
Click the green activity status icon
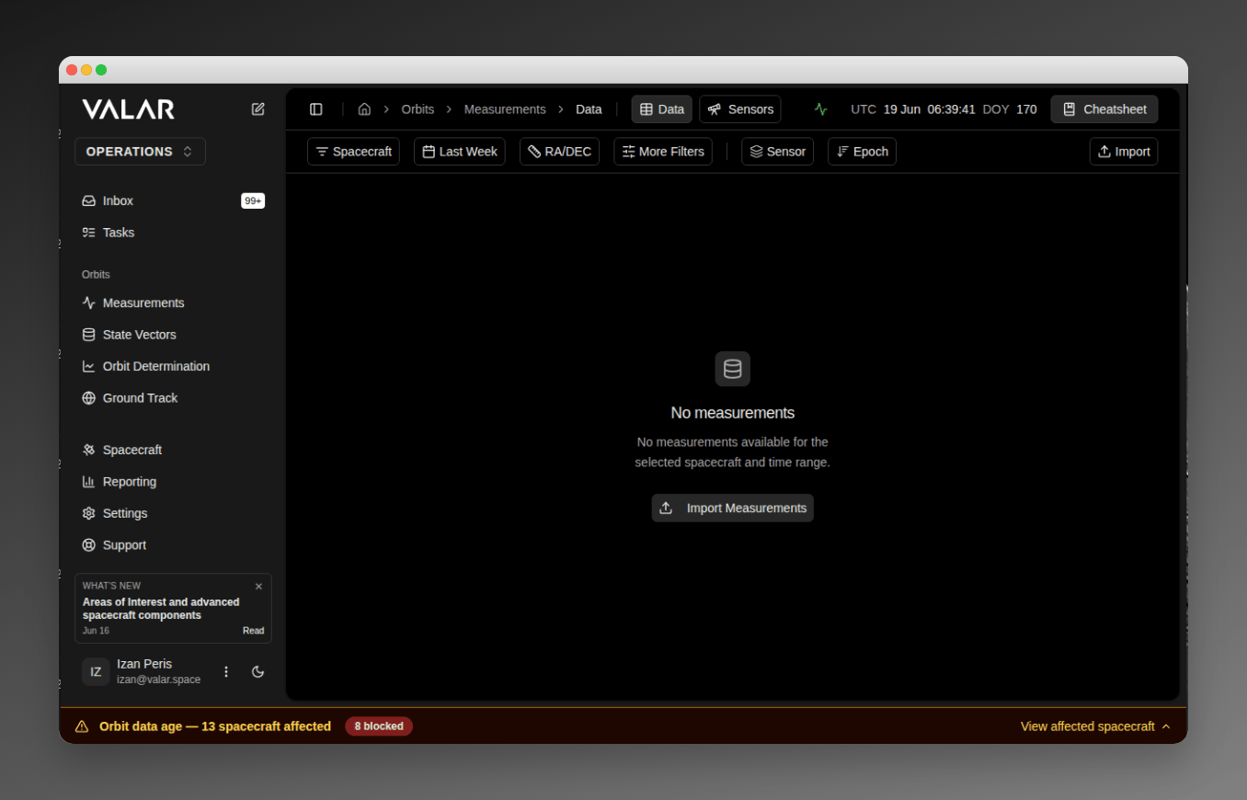[x=821, y=109]
